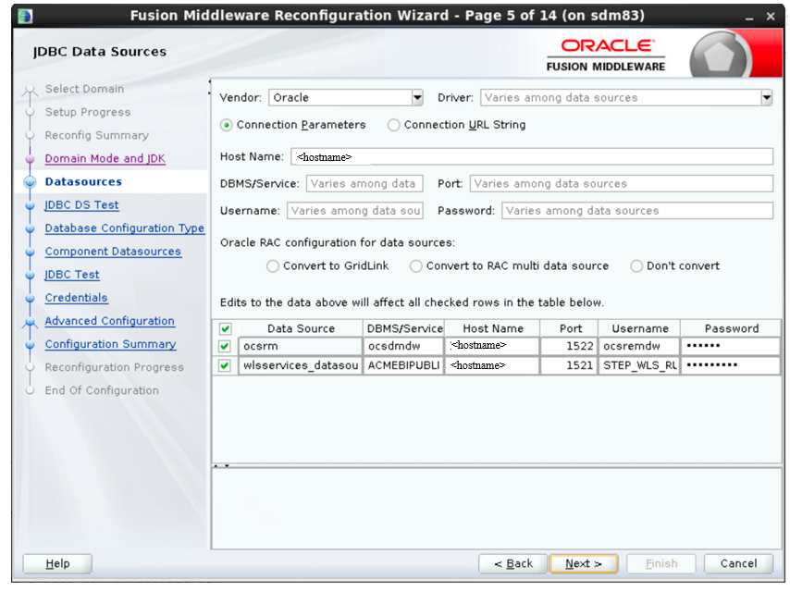
Task: Go to Database Configuration Type step
Action: tap(125, 228)
